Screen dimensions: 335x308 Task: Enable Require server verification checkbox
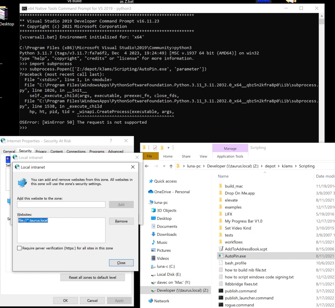point(20,248)
